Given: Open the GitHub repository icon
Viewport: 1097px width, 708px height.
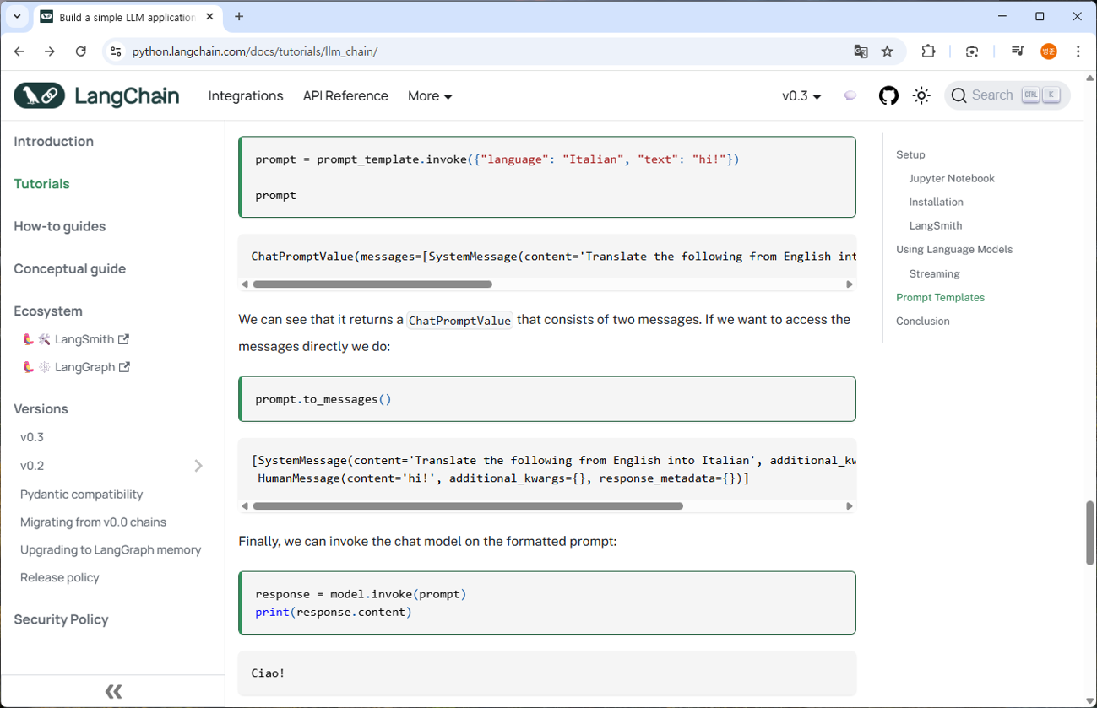Looking at the screenshot, I should 888,95.
